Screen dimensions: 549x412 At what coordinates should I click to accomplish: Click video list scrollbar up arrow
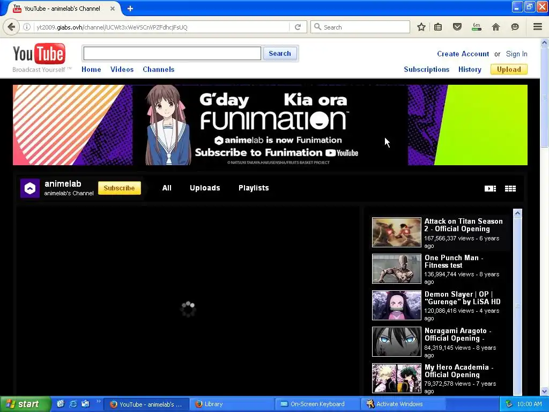click(x=517, y=213)
